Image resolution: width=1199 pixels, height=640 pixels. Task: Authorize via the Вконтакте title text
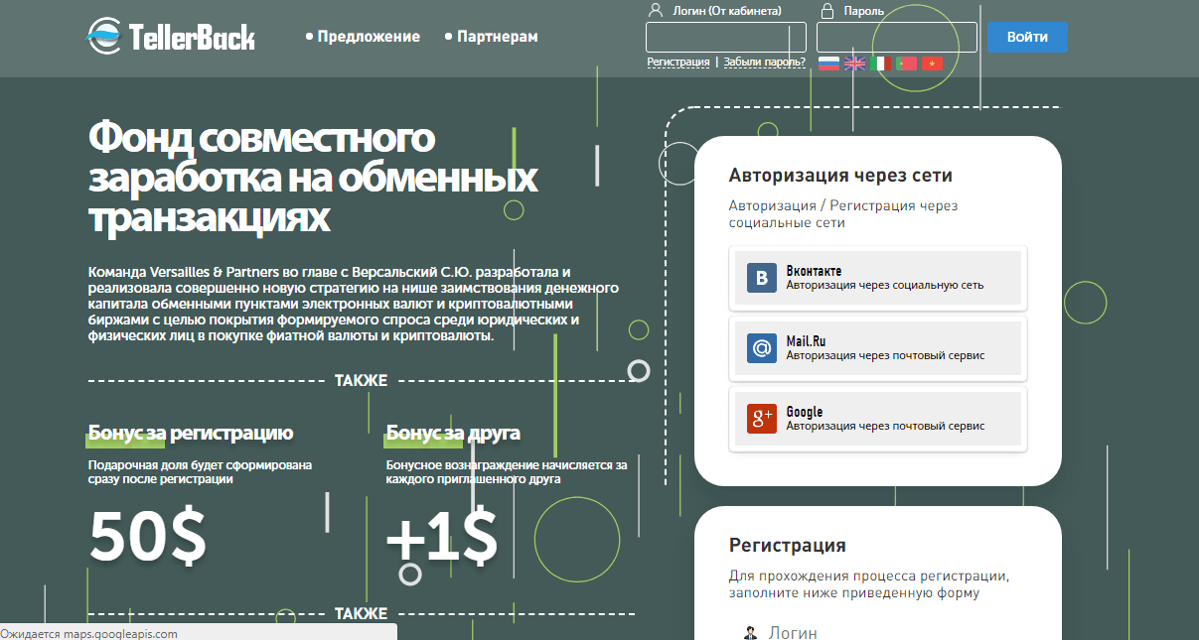(814, 271)
